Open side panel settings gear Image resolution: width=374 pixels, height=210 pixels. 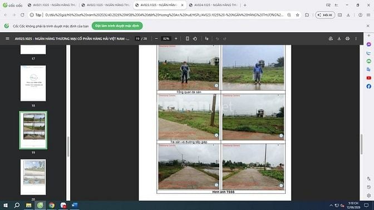(369, 196)
